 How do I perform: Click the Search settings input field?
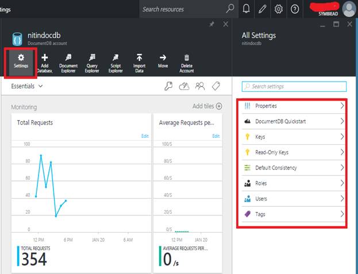(x=294, y=87)
